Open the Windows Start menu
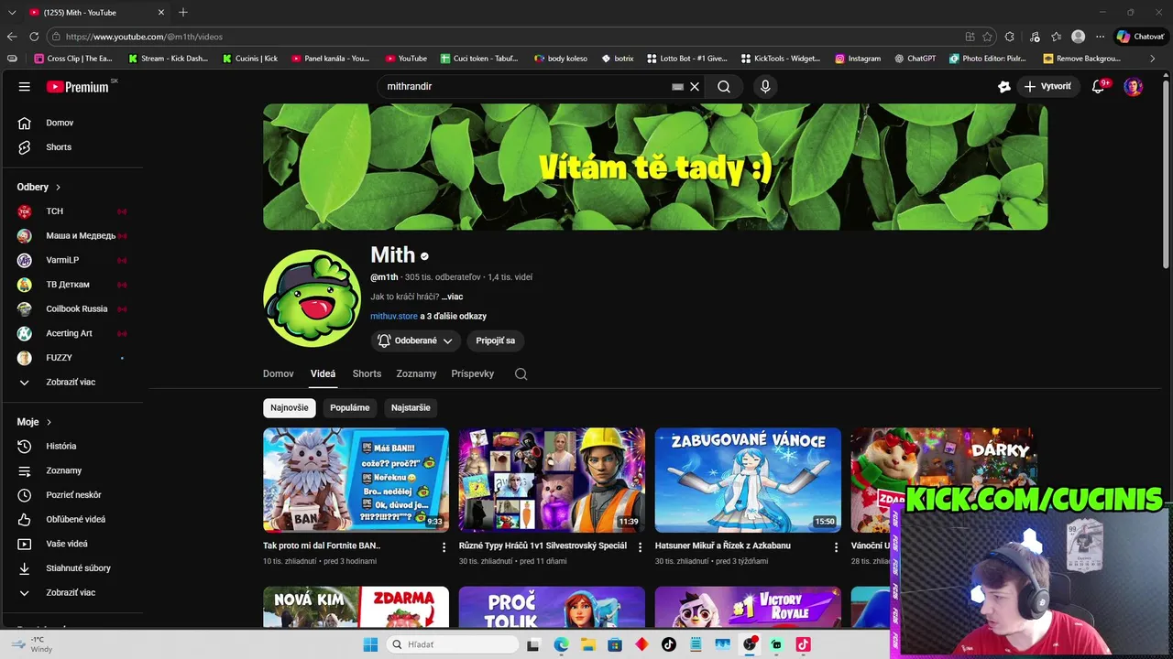The height and width of the screenshot is (659, 1173). pos(370,644)
